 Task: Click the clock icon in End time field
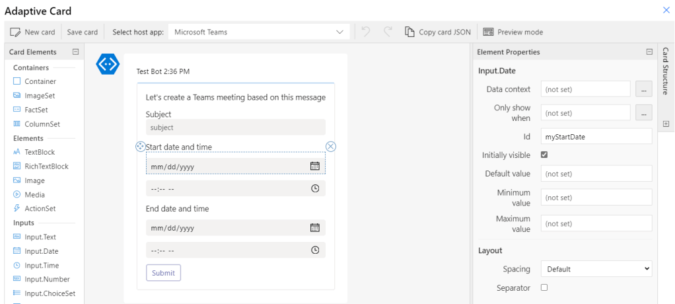tap(315, 250)
